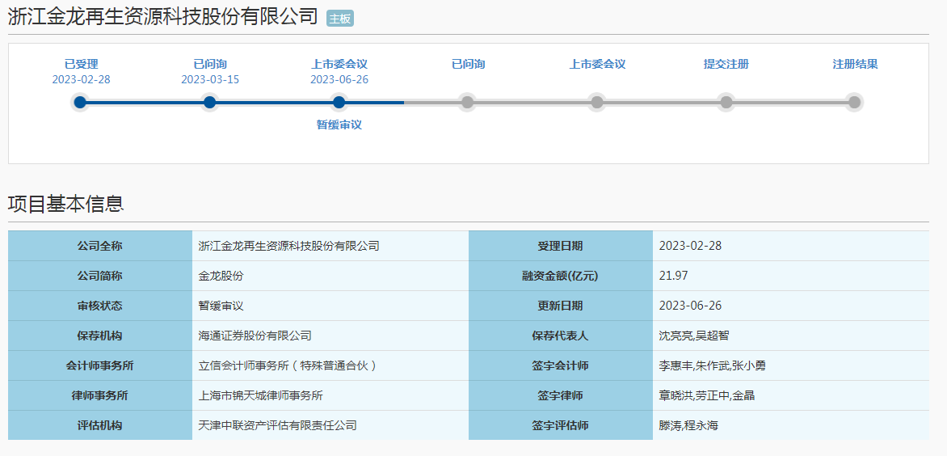
Task: Click the financing amount value 21.97
Action: pos(673,276)
